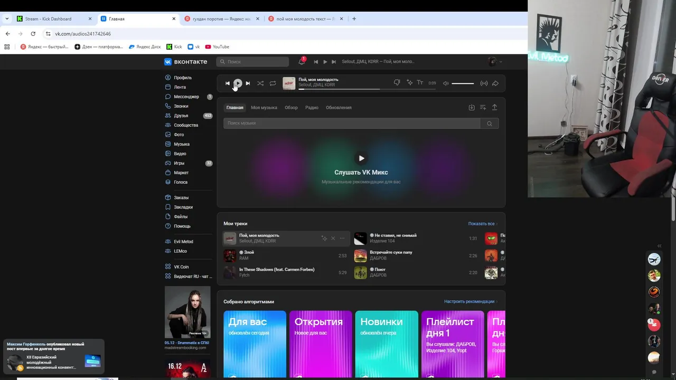Open the notifications bell in VK header
The height and width of the screenshot is (380, 676).
point(302,62)
